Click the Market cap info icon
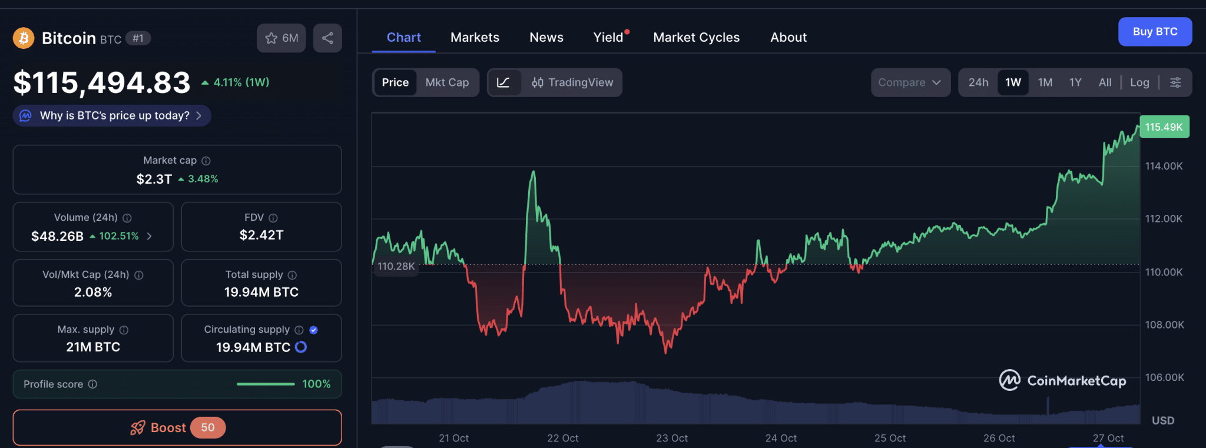 click(x=206, y=161)
